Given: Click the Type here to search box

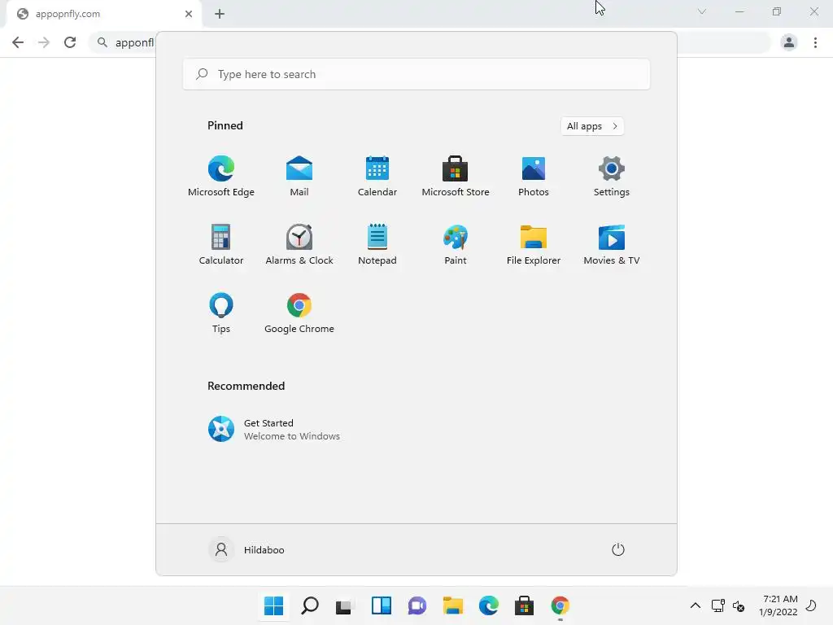Looking at the screenshot, I should [416, 74].
